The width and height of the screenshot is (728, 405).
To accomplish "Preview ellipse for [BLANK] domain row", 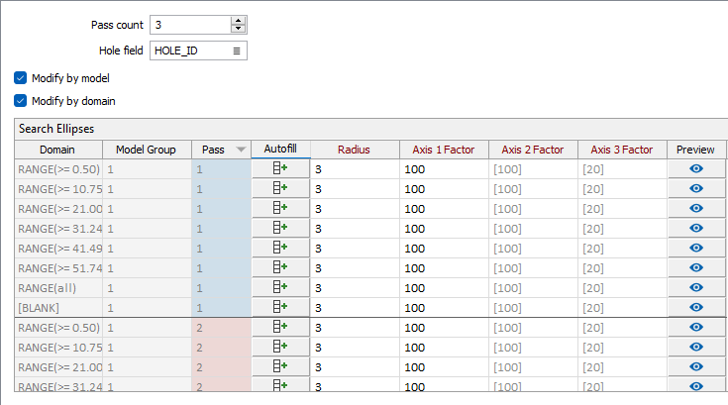I will pyautogui.click(x=696, y=307).
